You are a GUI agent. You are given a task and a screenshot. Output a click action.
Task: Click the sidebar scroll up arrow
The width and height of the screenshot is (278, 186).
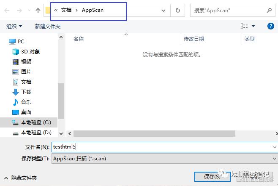[61, 37]
